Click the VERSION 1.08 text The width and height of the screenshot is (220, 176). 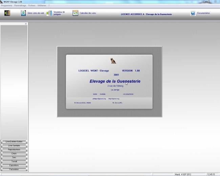pyautogui.click(x=131, y=71)
